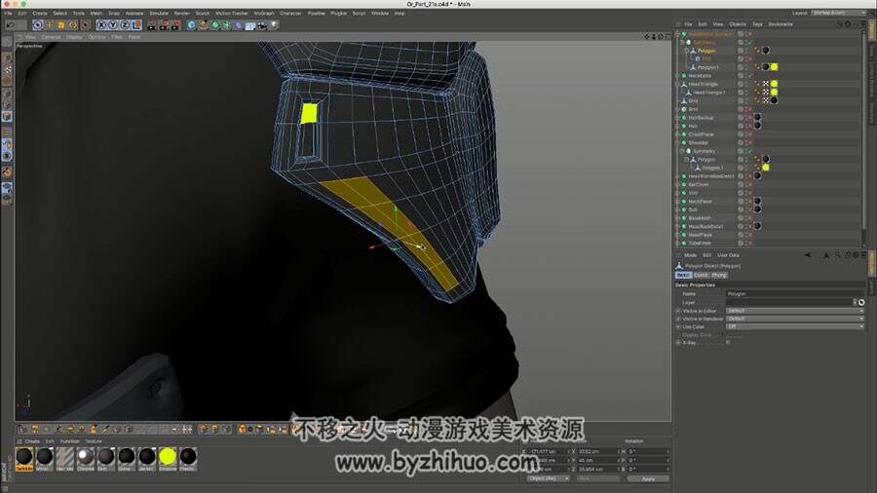
Task: Click the Camera icon in the toolbar
Action: [x=262, y=25]
